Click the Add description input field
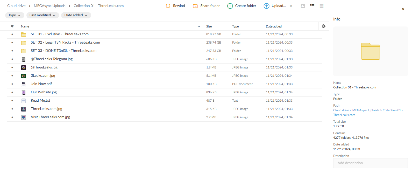The height and width of the screenshot is (174, 412). click(x=370, y=163)
